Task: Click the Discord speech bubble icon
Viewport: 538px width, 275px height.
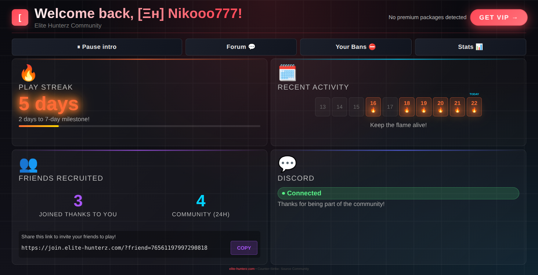Action: (287, 164)
